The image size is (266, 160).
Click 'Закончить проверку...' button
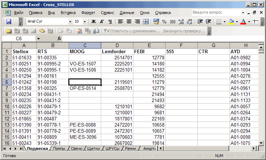[x=184, y=31]
